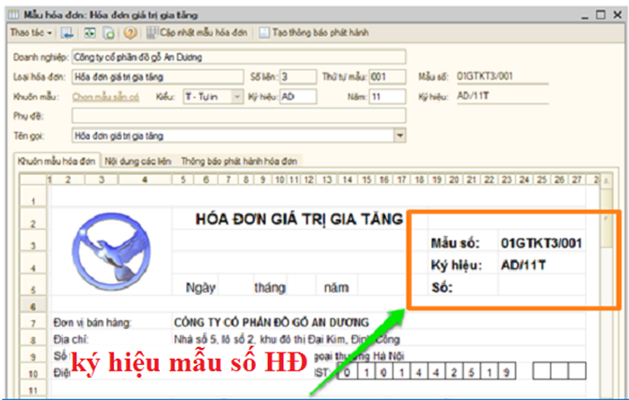Image resolution: width=629 pixels, height=400 pixels.
Task: Select row 6 header in template grid
Action: 33,304
